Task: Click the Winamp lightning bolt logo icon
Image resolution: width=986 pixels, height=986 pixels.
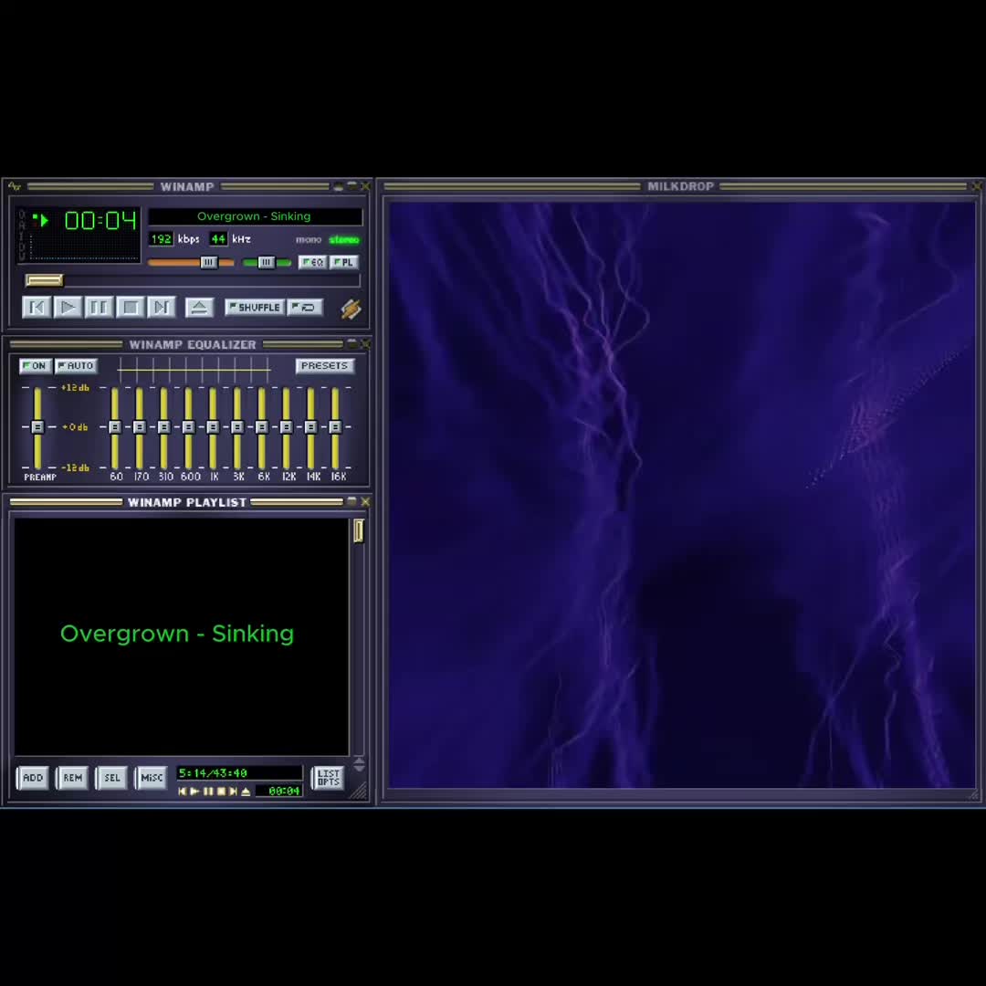Action: pos(351,309)
